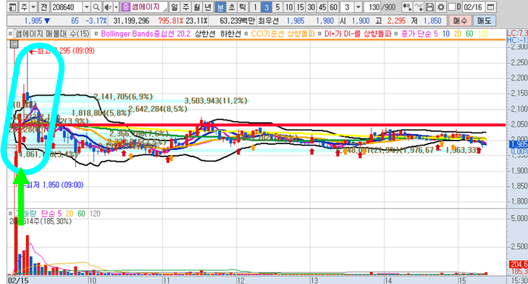Viewport: 528px width, 284px height.
Task: Choose the 30-minute interval button
Action: pos(311,7)
